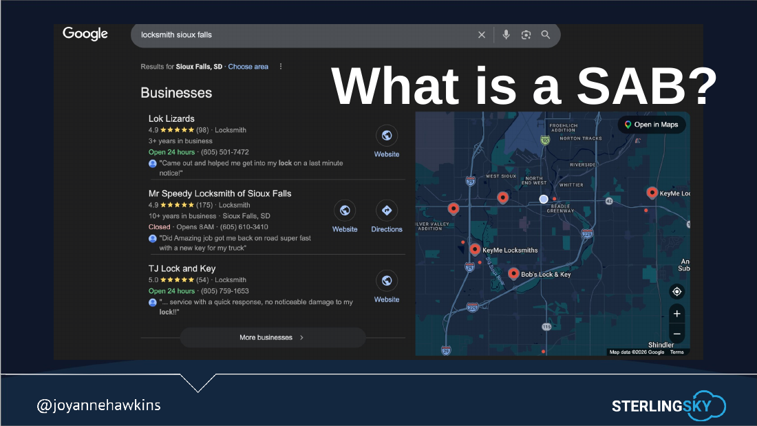Image resolution: width=757 pixels, height=426 pixels.
Task: Click the @joyannehawkins handle text
Action: point(98,405)
